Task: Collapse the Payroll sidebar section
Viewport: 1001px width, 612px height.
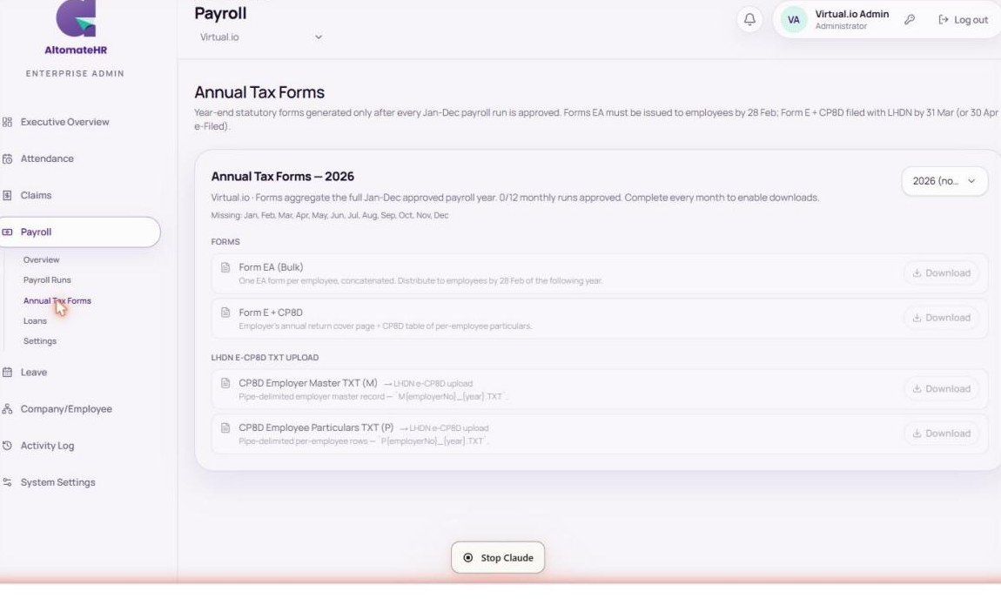Action: click(80, 232)
